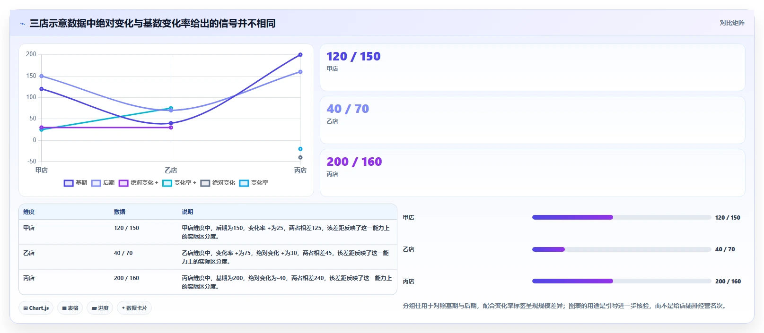
Task: Click the Chart.js tag chip
Action: 36,308
